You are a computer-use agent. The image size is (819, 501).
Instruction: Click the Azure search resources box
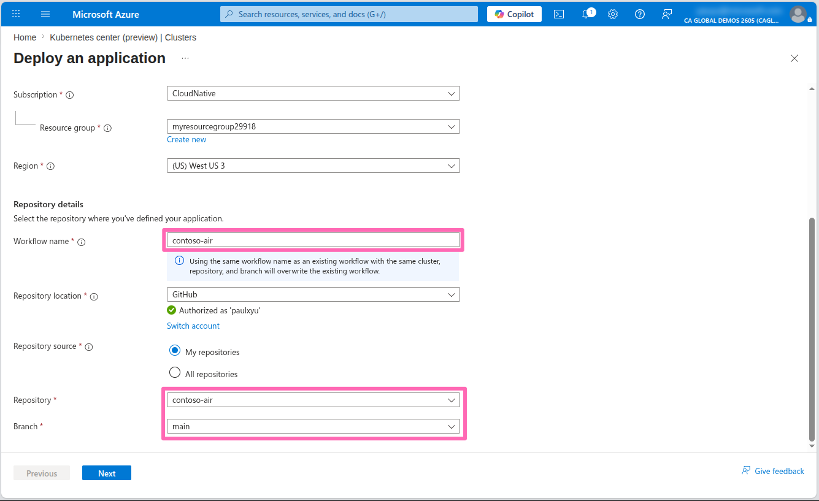tap(348, 14)
